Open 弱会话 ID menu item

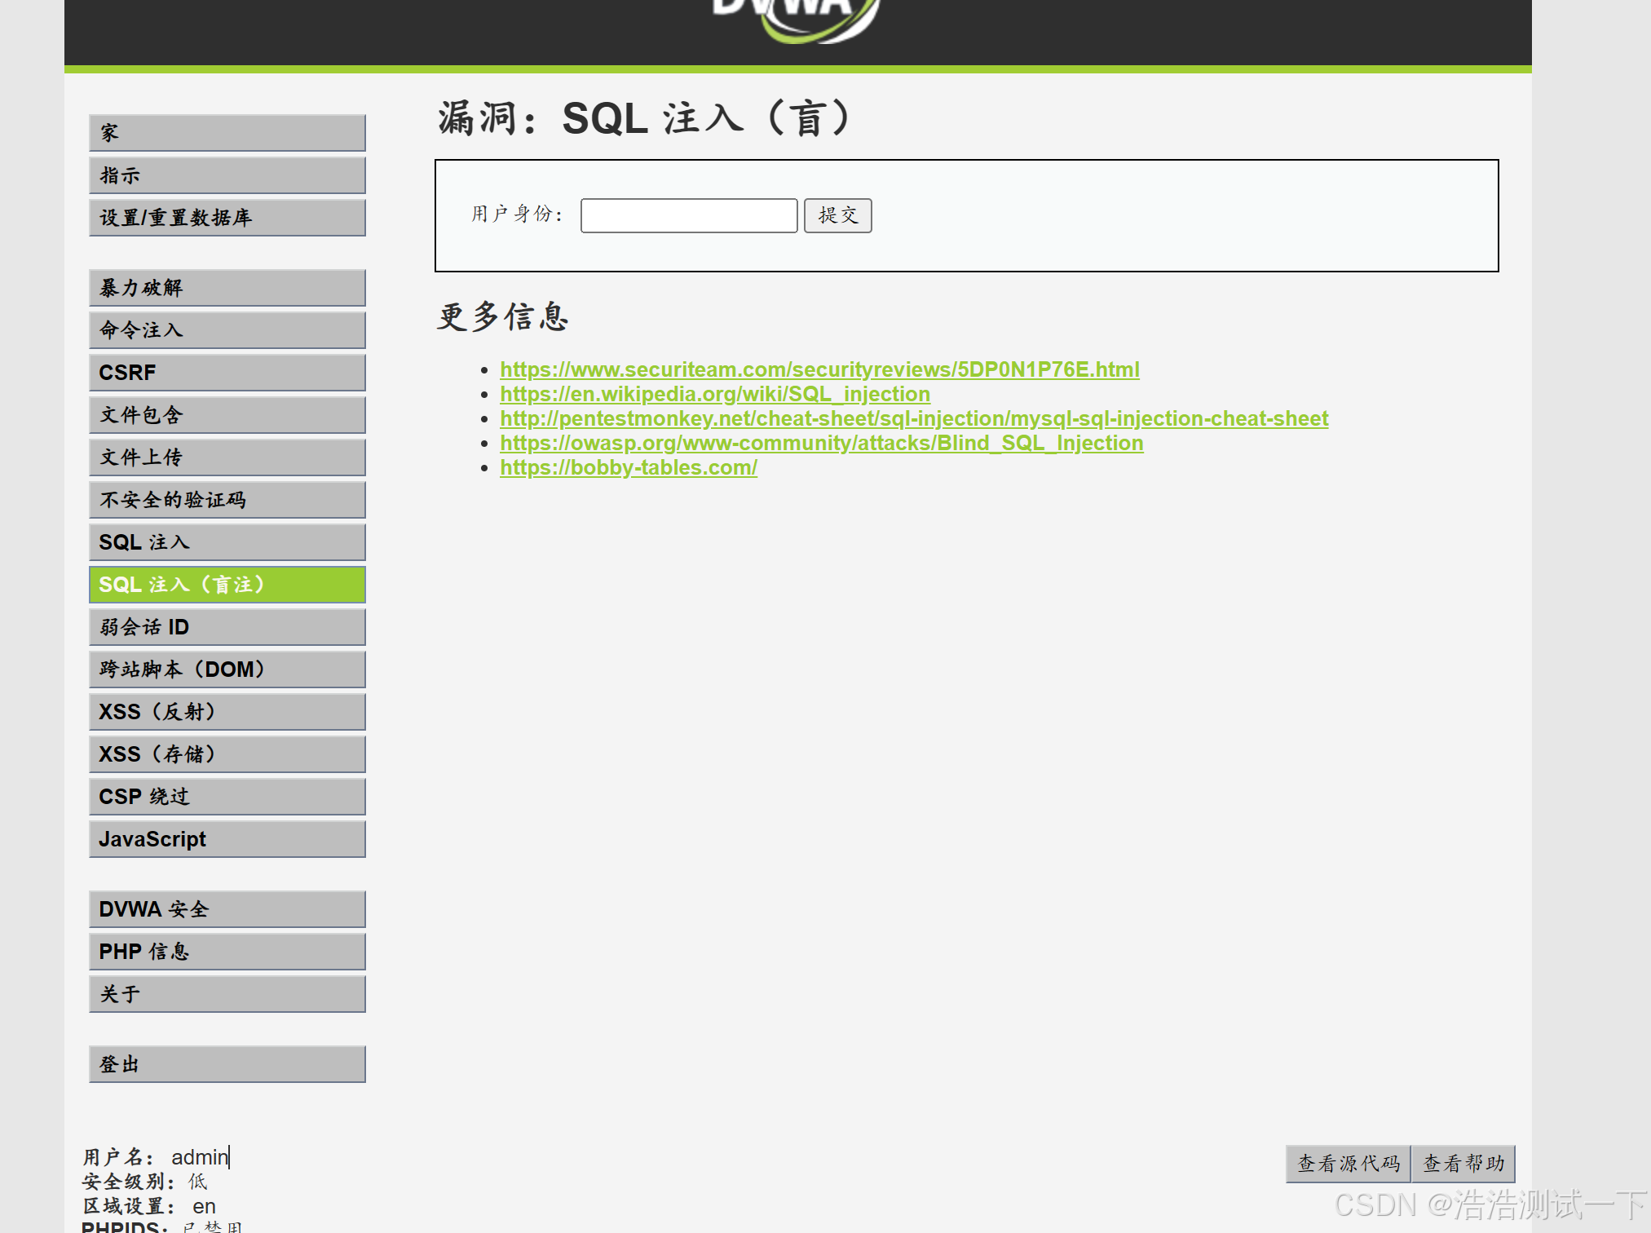click(227, 627)
